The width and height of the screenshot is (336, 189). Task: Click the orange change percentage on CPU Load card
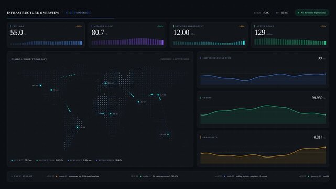[79, 26]
